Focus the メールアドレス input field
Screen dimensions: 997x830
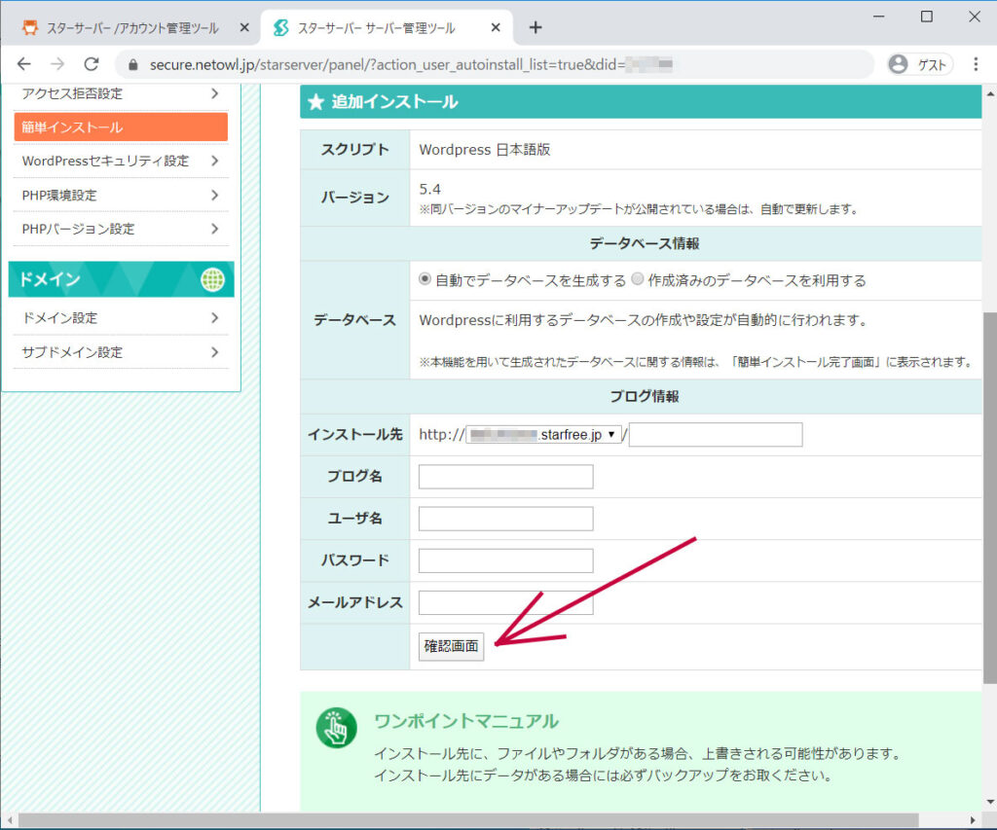[x=505, y=602]
